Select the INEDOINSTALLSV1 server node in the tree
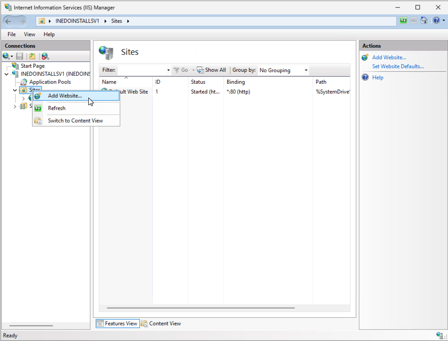The height and width of the screenshot is (341, 448). click(55, 74)
